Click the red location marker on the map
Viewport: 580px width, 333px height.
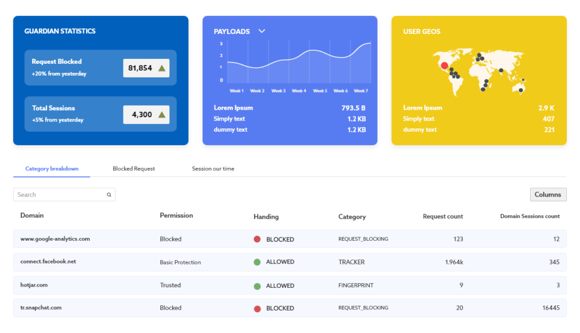tap(444, 64)
